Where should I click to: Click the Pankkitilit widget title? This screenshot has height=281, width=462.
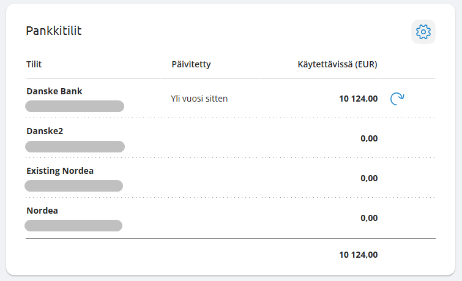pyautogui.click(x=54, y=31)
